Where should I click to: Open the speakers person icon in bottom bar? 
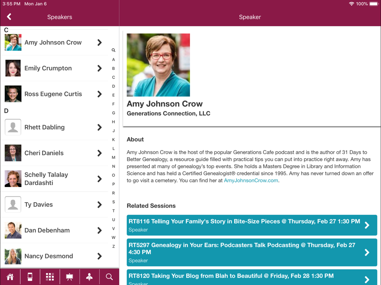pyautogui.click(x=90, y=277)
